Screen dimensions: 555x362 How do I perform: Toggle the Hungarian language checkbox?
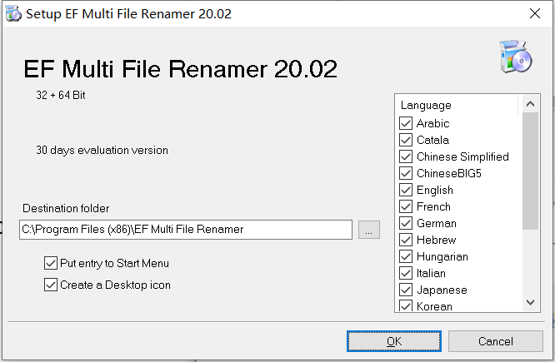[406, 256]
